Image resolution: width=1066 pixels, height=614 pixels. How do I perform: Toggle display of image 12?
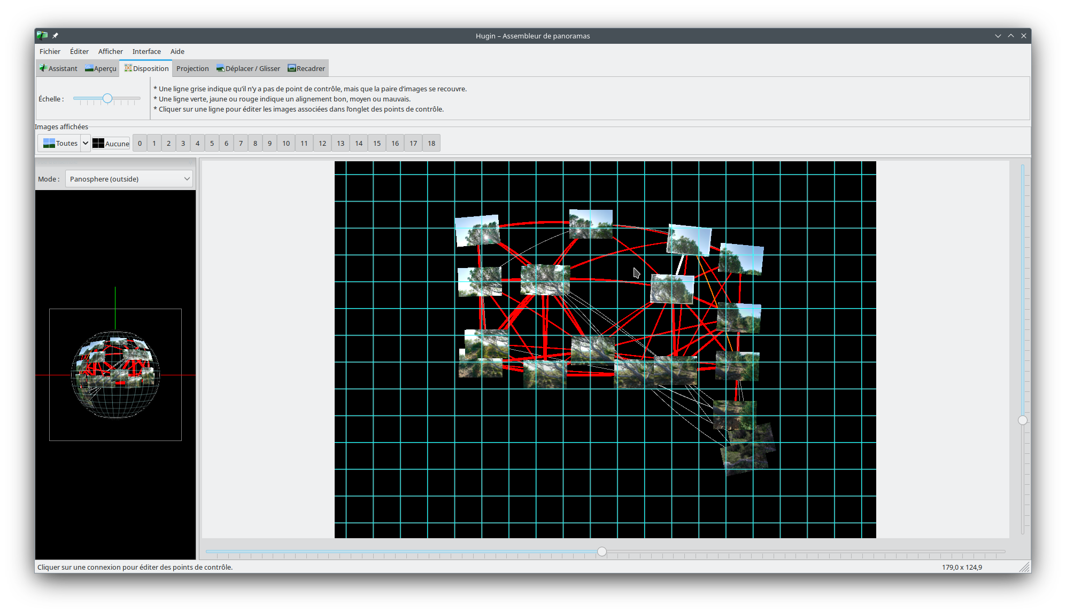322,143
